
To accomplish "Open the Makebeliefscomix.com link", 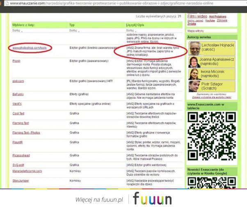I will 27,171.
